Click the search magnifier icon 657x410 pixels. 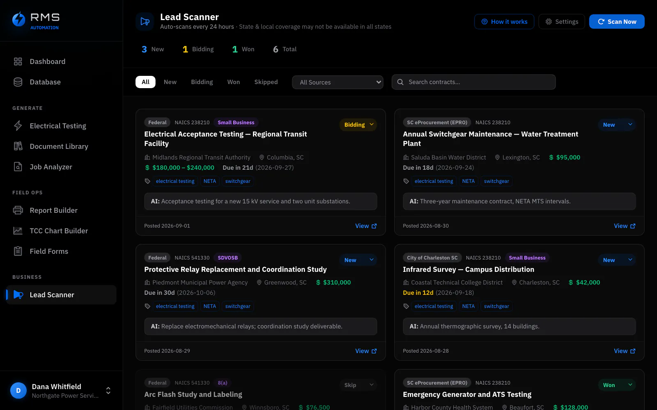click(x=400, y=82)
